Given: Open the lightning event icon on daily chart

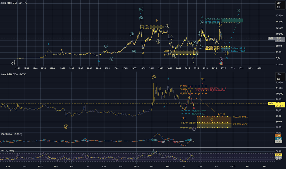Looking at the screenshot, I should pyautogui.click(x=194, y=129).
